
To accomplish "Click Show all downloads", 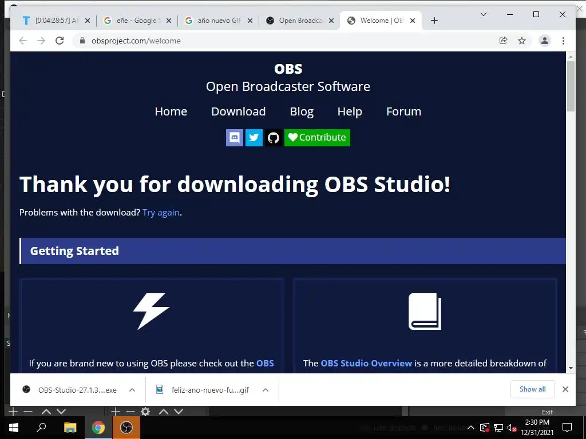I will [533, 389].
